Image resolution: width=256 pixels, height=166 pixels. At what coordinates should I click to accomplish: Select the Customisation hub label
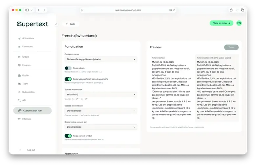(32, 111)
